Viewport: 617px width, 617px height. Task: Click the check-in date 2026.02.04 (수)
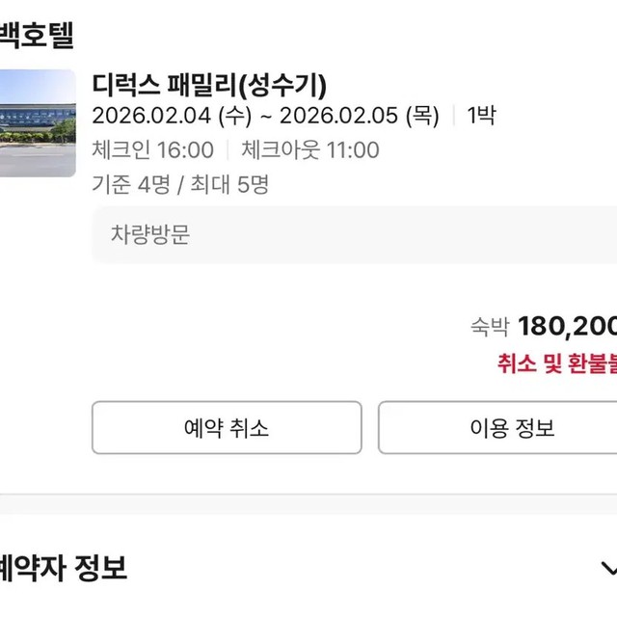tap(172, 117)
